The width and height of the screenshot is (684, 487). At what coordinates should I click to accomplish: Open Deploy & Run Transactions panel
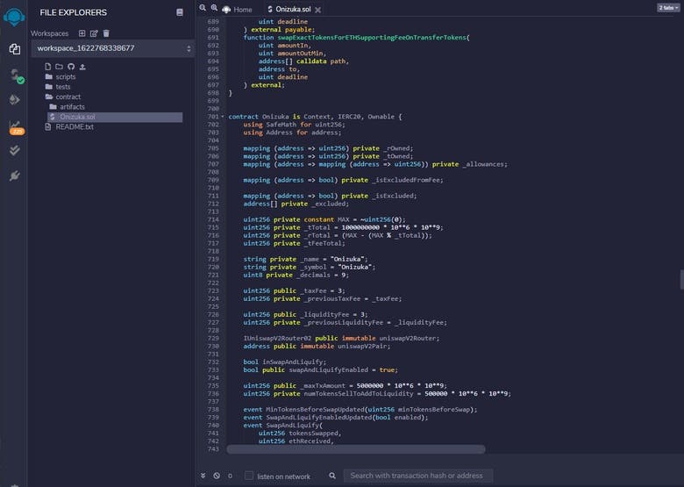15,100
